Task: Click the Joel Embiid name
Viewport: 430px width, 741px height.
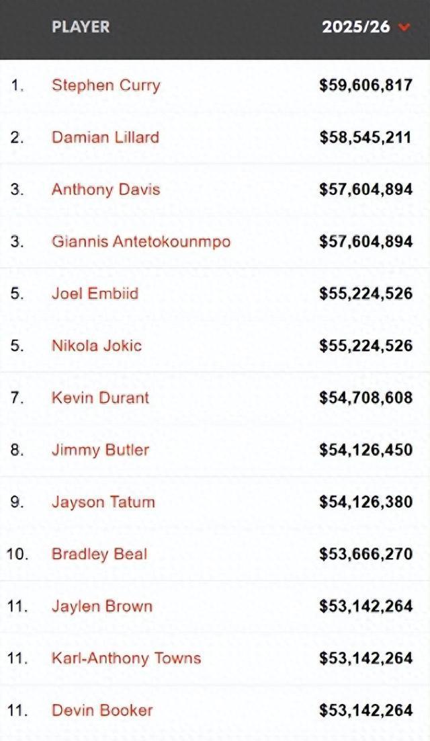Action: pyautogui.click(x=95, y=293)
